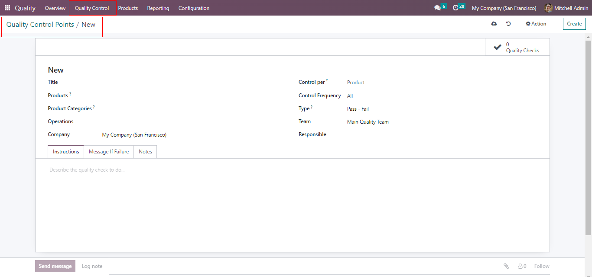The image size is (592, 277).
Task: Open the Quality Control menu
Action: pos(92,8)
